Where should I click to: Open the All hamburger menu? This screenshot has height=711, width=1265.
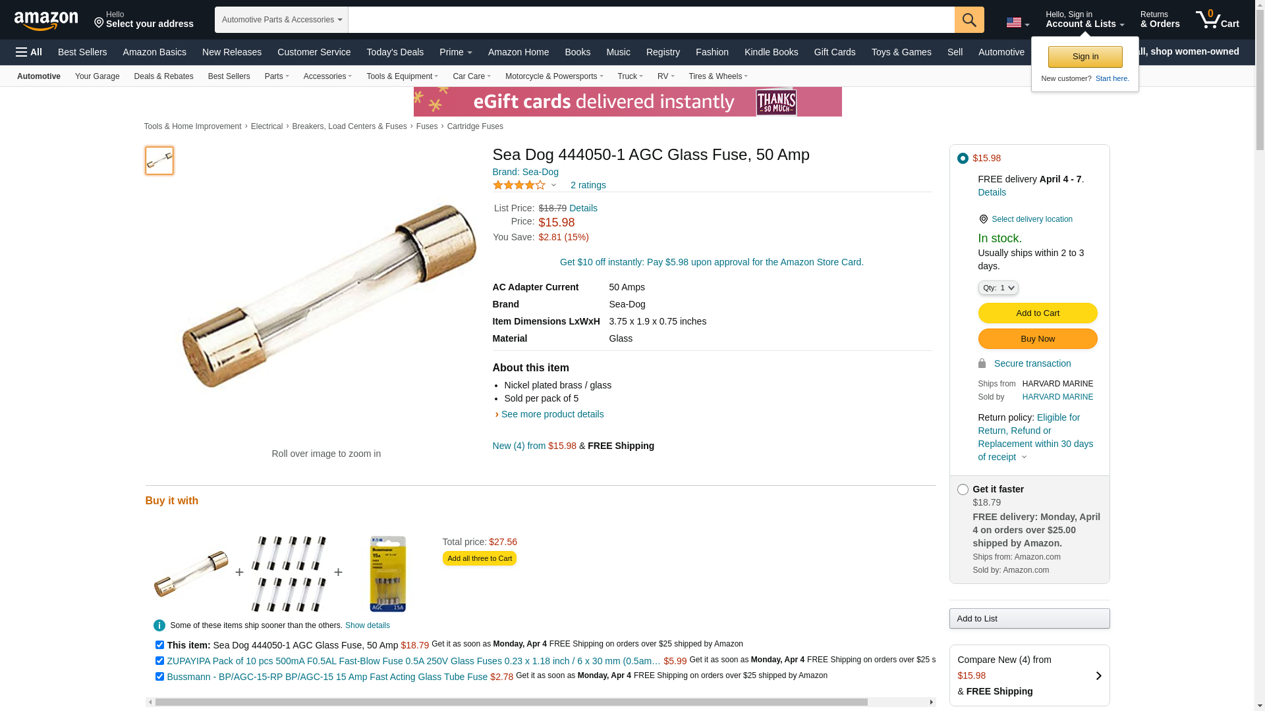coord(29,52)
